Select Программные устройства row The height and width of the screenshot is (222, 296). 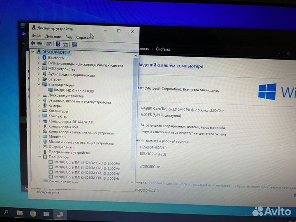[x=69, y=152]
